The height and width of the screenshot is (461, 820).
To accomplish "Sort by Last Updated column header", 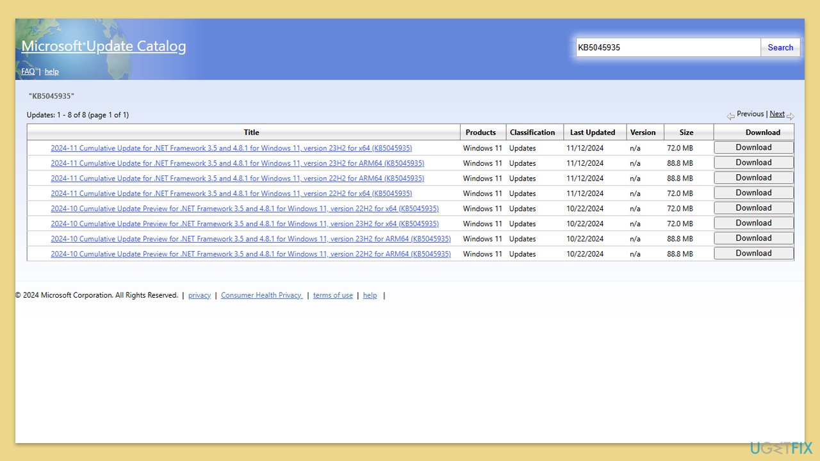I will click(593, 133).
